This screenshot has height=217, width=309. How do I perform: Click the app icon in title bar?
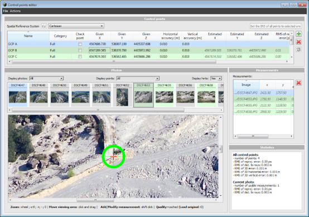(x=4, y=4)
